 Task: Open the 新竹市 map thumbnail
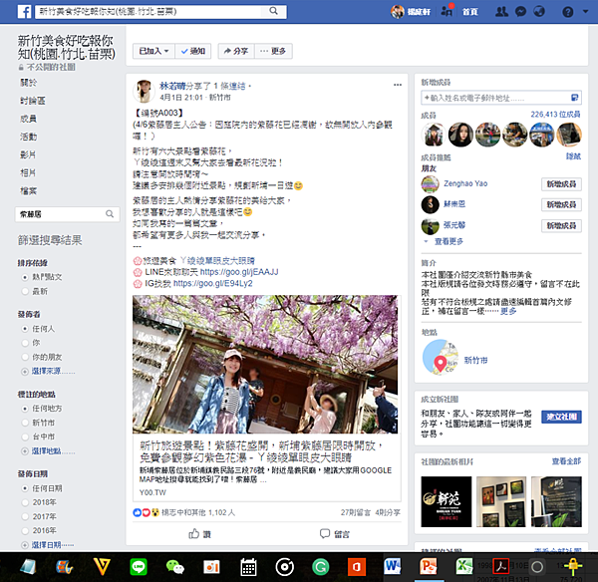pos(440,357)
